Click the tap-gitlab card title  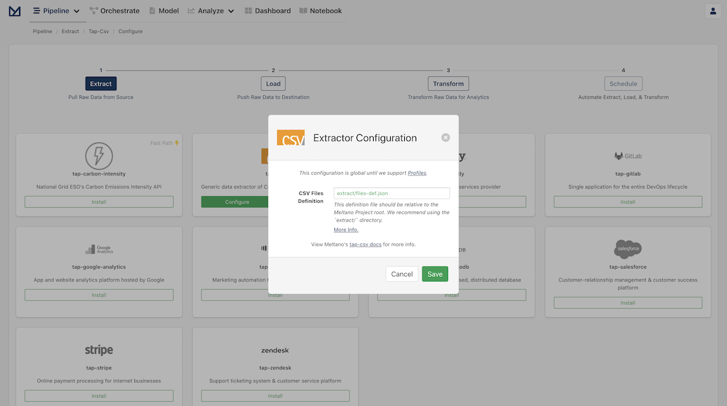point(628,174)
